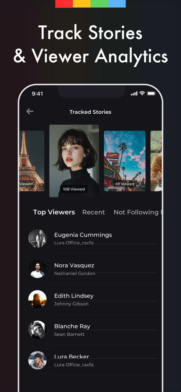Screen dimensions: 181x392
Task: Open Nora Vasquez's profile avatar
Action: coord(38,269)
